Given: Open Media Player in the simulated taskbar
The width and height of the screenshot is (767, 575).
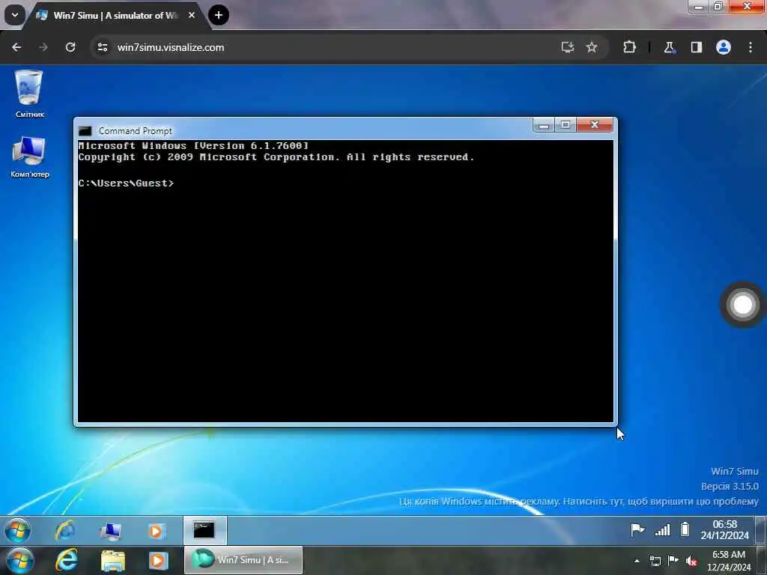Looking at the screenshot, I should point(156,531).
